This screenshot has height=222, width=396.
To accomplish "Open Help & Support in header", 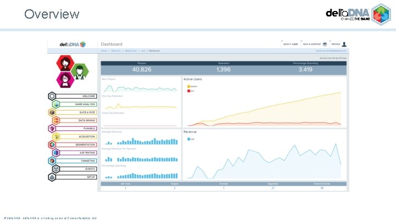I will (315, 44).
